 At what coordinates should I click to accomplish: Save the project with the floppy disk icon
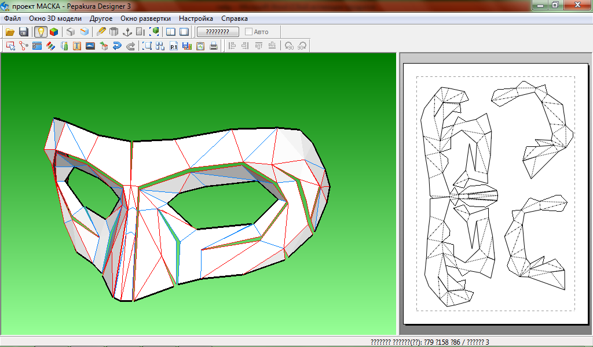pos(23,32)
